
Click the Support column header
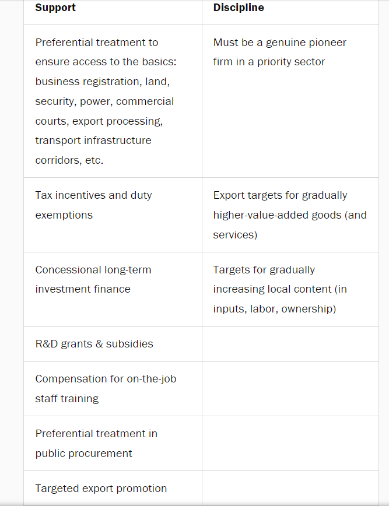pos(55,8)
